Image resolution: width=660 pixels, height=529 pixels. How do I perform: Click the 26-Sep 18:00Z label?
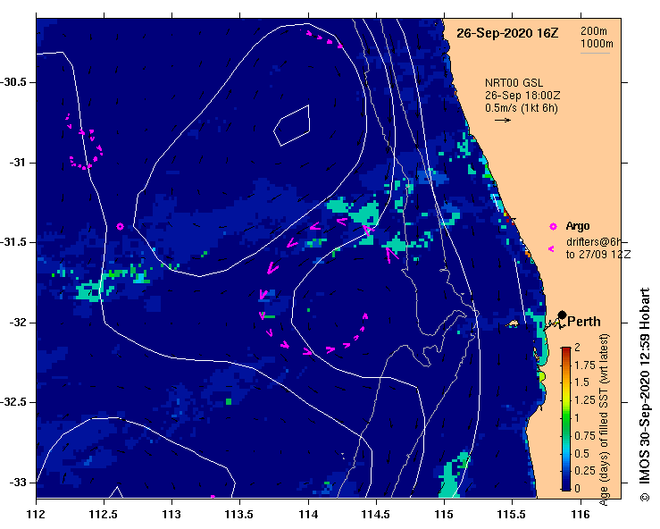[x=522, y=96]
